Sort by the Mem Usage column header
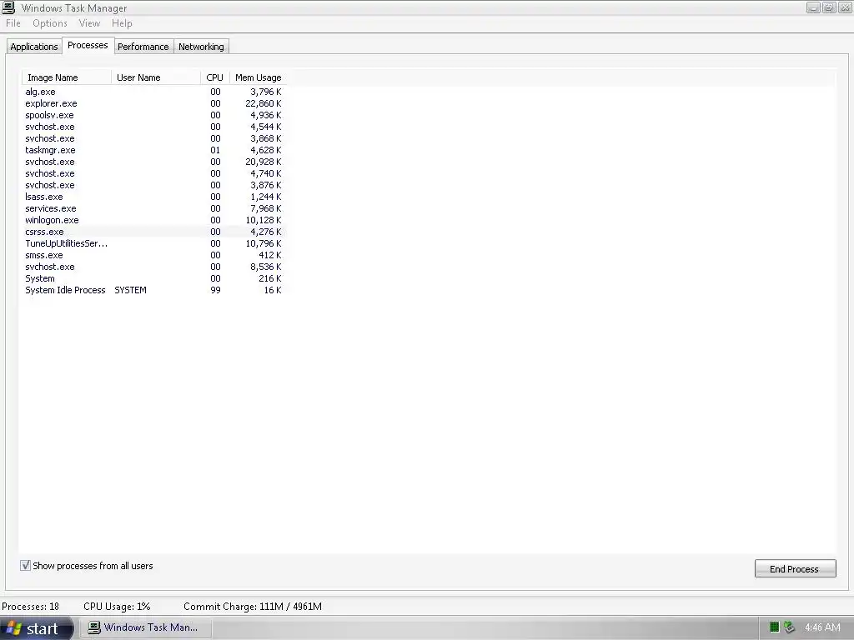Screen dimensions: 854x640 tap(259, 77)
